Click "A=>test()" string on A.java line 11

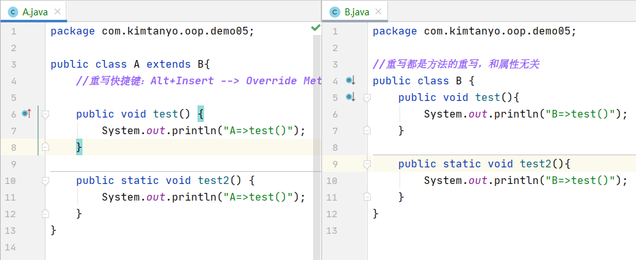[258, 197]
